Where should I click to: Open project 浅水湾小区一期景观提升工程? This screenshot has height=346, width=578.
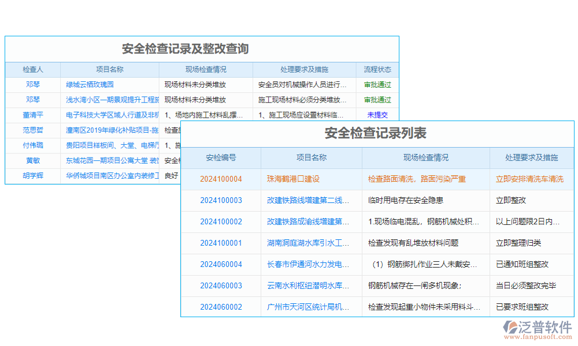(110, 99)
